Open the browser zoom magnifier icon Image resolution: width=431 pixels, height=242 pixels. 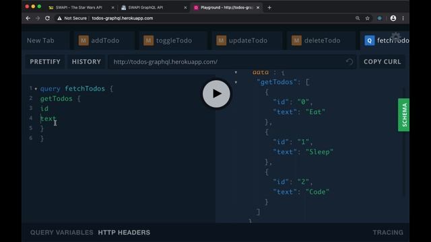[358, 18]
